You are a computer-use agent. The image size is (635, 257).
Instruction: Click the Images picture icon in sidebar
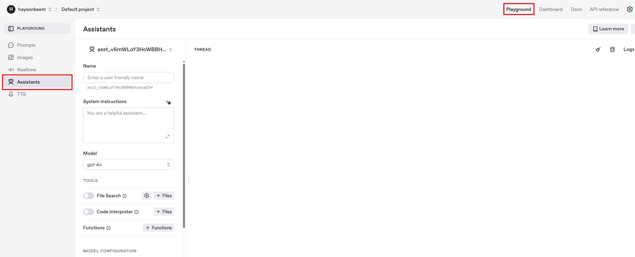(x=11, y=58)
